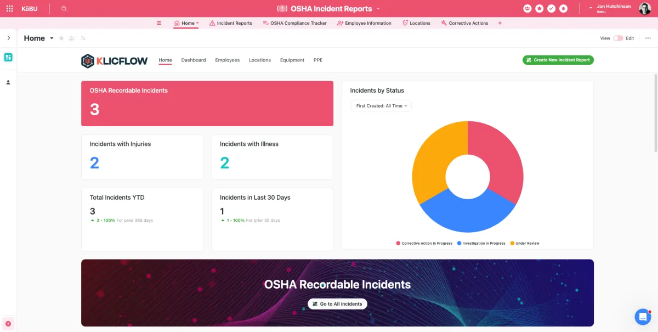658x332 pixels.
Task: Open the OSHA Recordable Incidents red card
Action: 207,104
